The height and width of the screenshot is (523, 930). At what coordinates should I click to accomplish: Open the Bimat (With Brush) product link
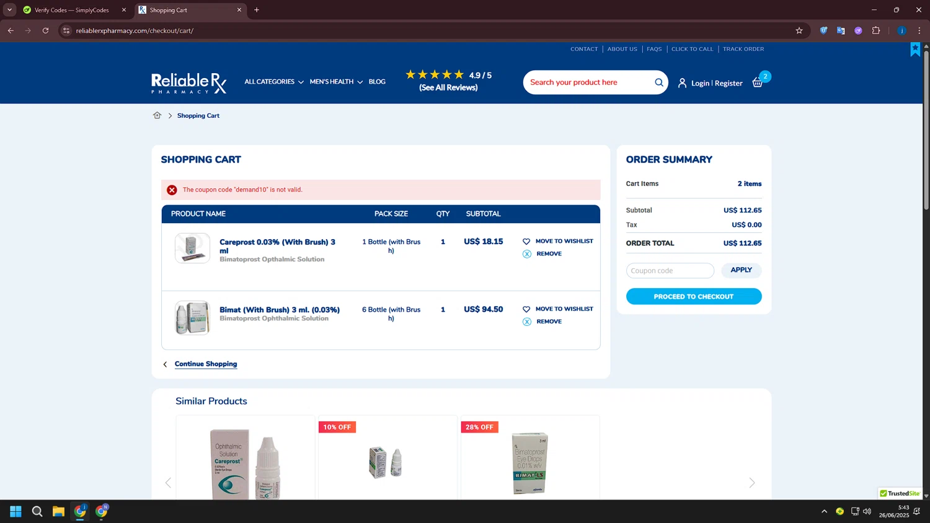coord(280,310)
